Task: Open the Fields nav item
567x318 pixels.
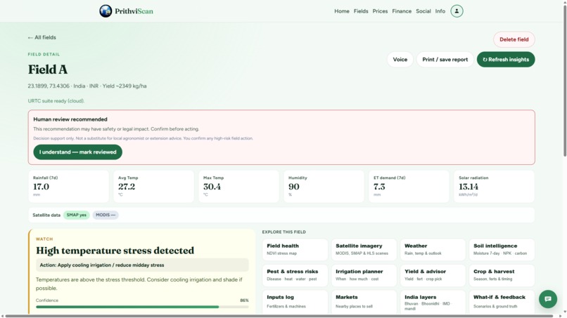Action: pyautogui.click(x=361, y=11)
